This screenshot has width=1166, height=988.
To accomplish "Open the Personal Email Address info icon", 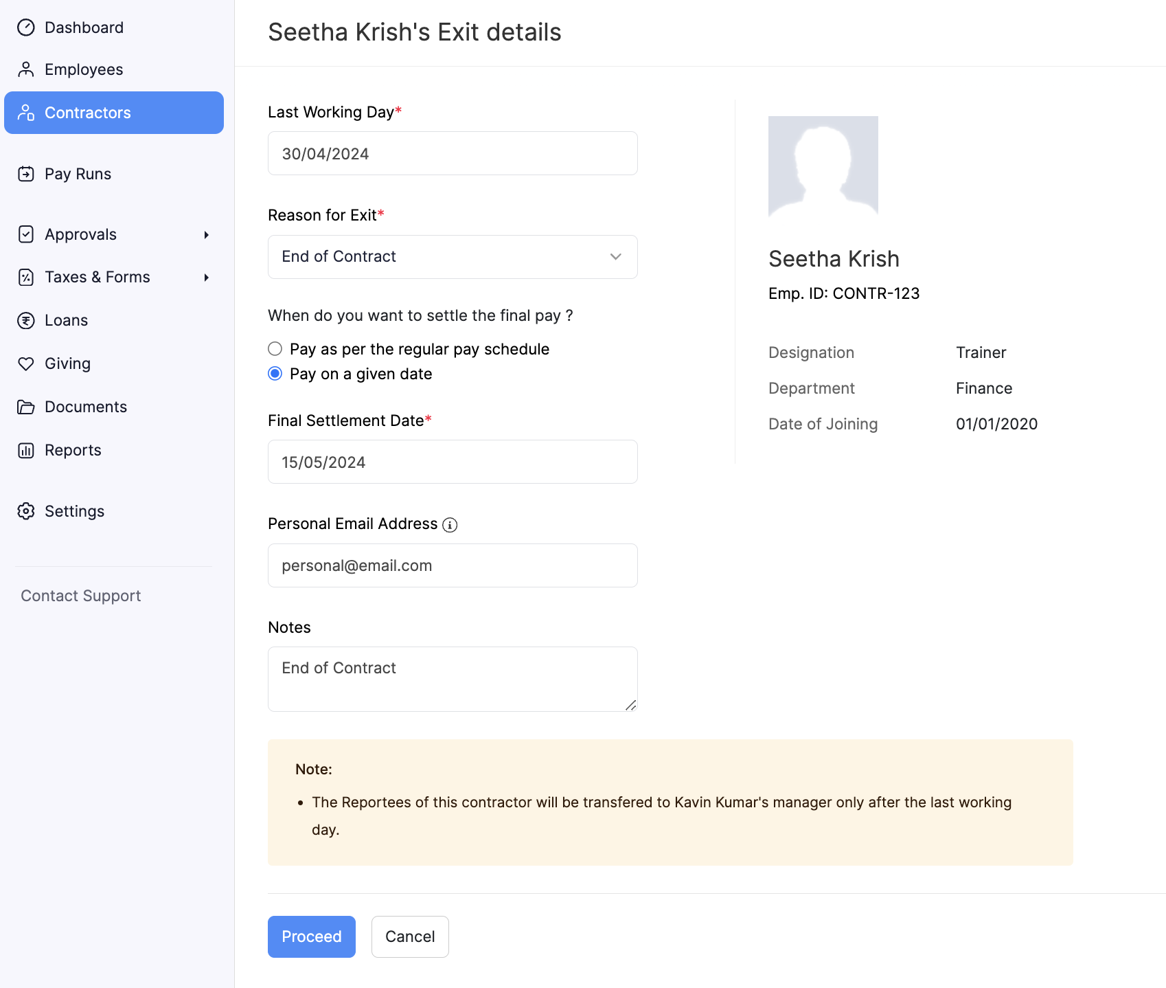I will point(449,524).
